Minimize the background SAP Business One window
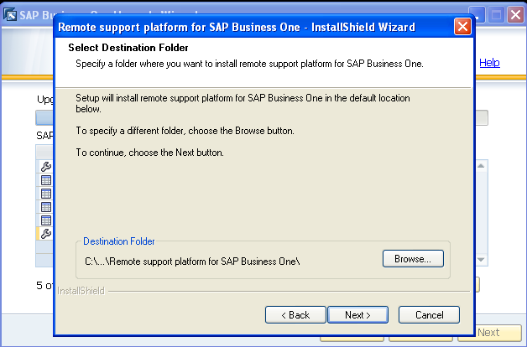Viewport: 527px width, 347px height. pos(477,13)
